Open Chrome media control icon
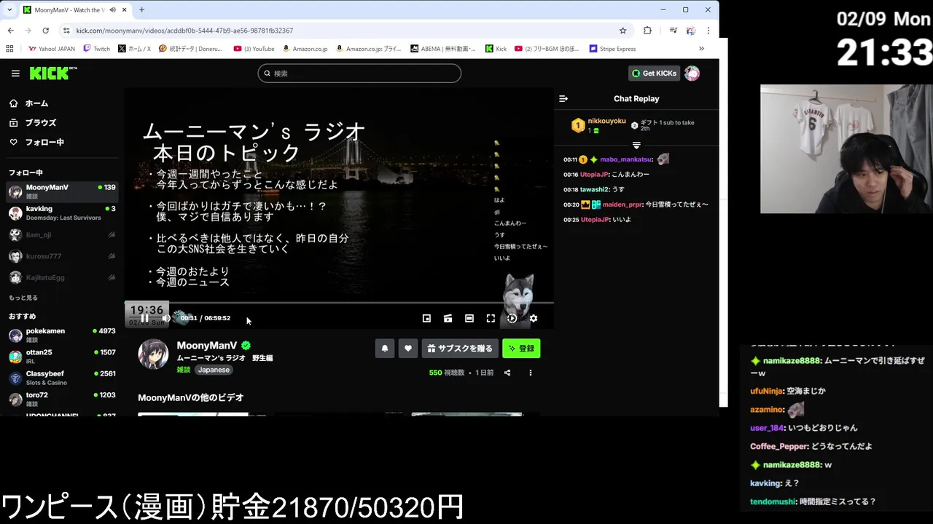Image resolution: width=933 pixels, height=524 pixels. [673, 31]
